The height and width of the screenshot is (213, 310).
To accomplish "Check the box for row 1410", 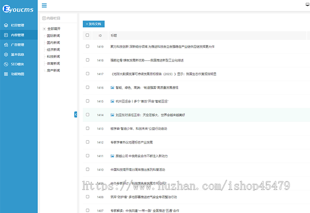I will click(88, 169).
